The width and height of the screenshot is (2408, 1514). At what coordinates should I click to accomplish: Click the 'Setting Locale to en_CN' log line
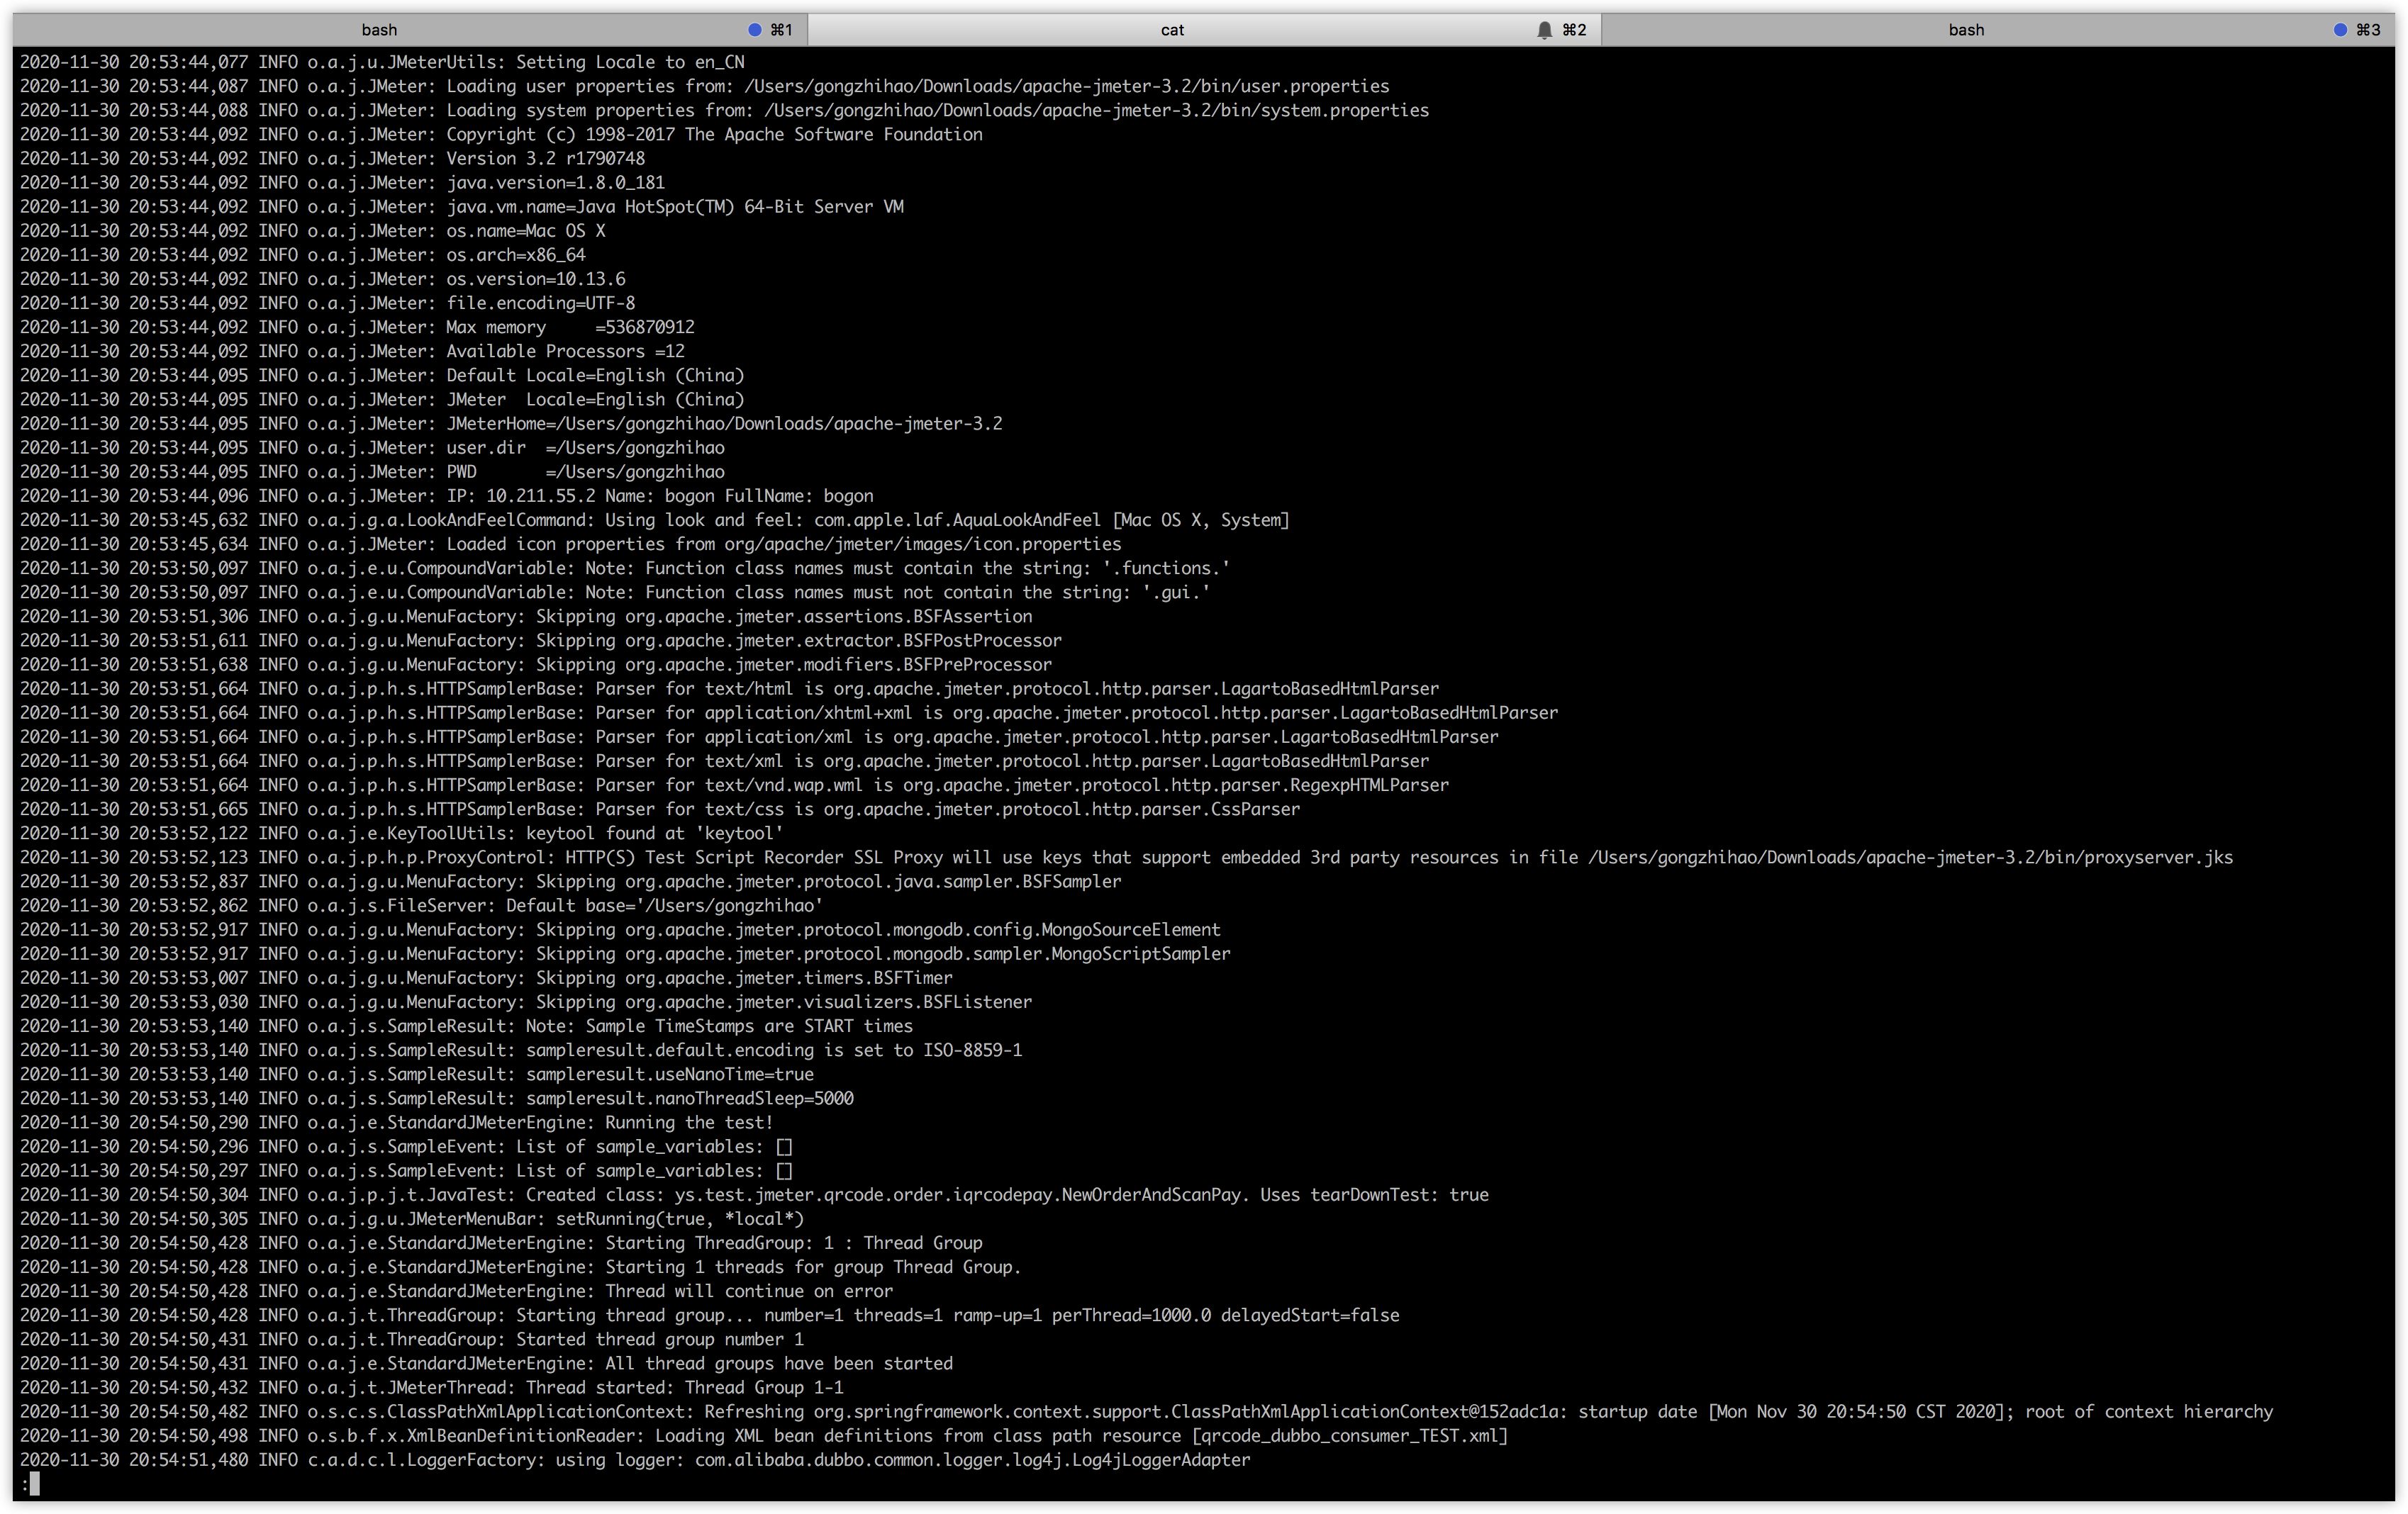[382, 62]
